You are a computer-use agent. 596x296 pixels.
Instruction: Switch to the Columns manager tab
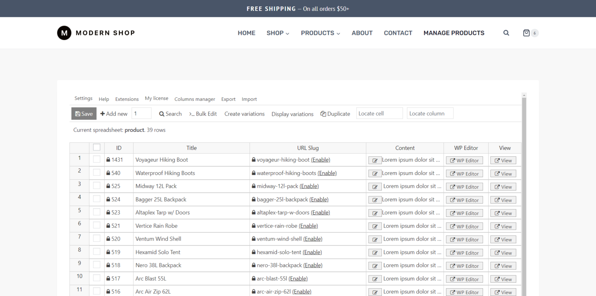click(194, 99)
